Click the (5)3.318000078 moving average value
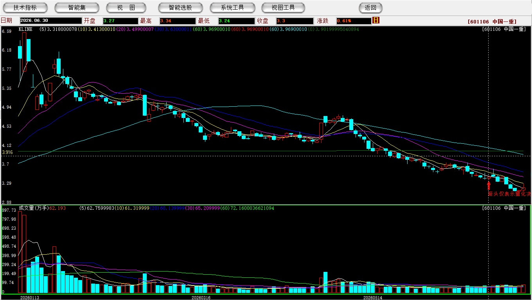The image size is (532, 300). (58, 29)
